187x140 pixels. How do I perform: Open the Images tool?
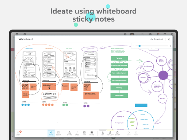tap(92, 133)
